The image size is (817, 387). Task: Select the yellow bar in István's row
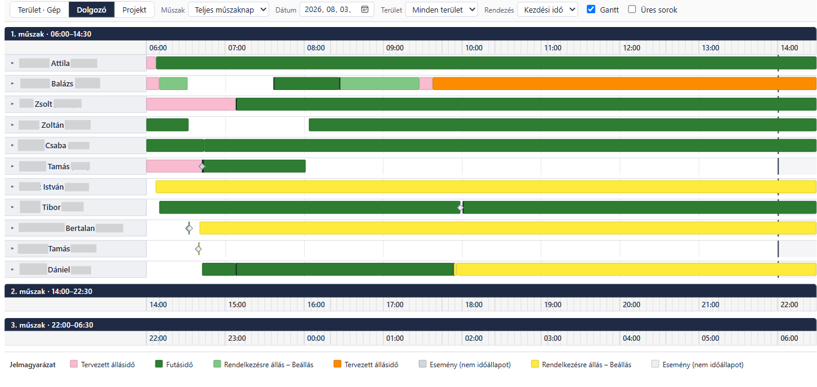click(x=486, y=187)
